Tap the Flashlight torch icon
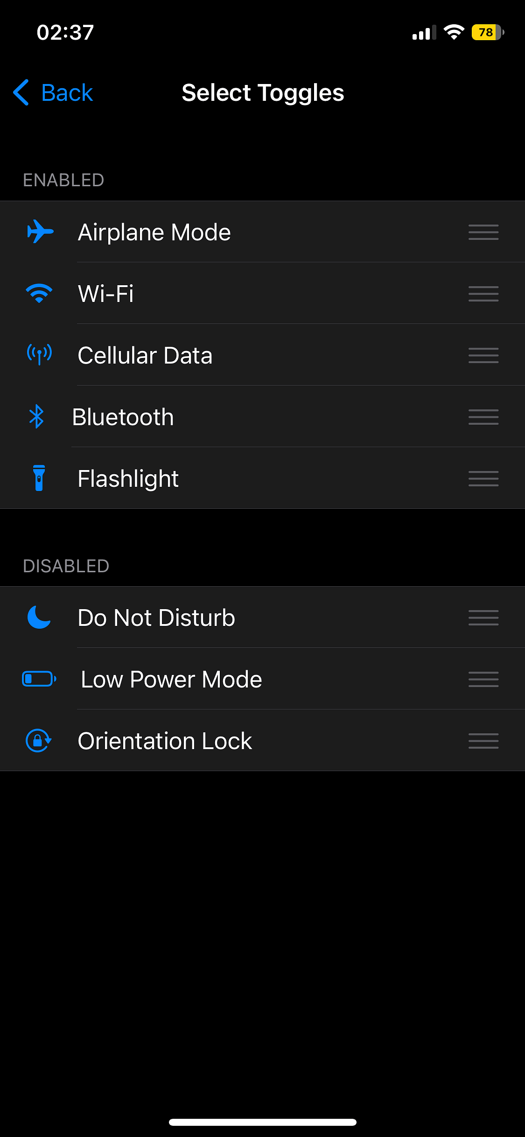Screen dimensions: 525x1137 (39, 478)
